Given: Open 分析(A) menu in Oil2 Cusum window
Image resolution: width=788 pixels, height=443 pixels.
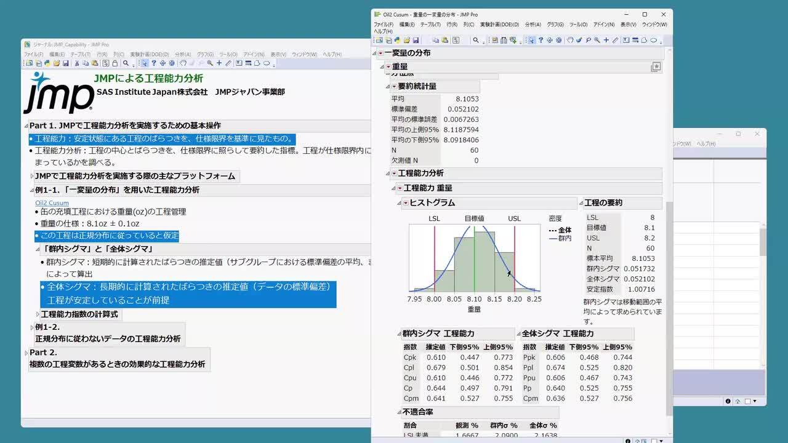Looking at the screenshot, I should (533, 25).
